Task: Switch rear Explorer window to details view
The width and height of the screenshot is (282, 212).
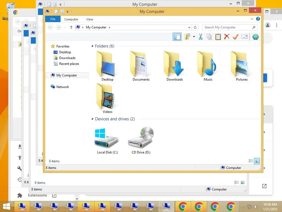Action: click(236, 182)
